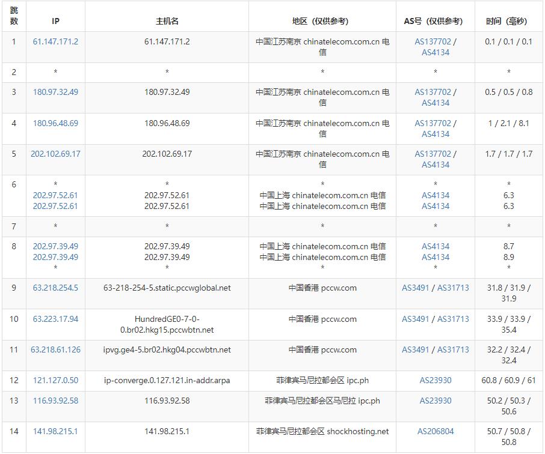Click AS31713 in the hop 10 row

pyautogui.click(x=453, y=319)
